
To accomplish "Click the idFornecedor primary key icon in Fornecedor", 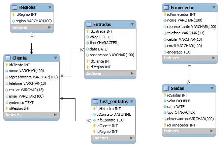I will click(x=165, y=14).
